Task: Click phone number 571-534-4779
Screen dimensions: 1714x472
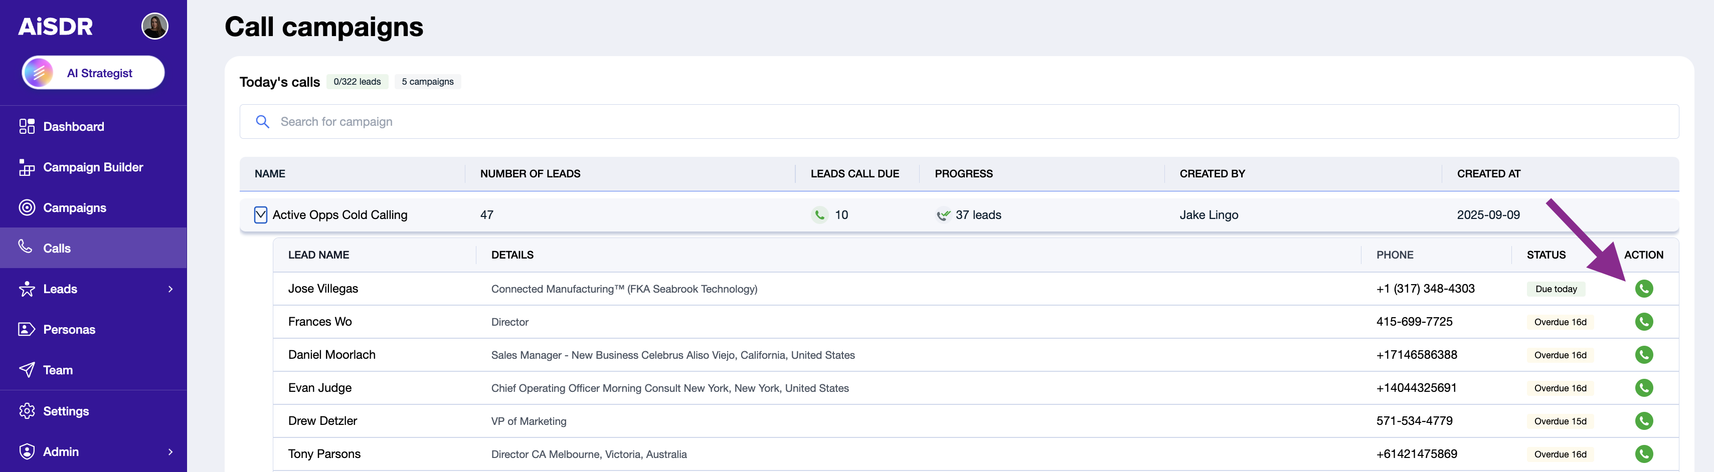Action: (1414, 421)
